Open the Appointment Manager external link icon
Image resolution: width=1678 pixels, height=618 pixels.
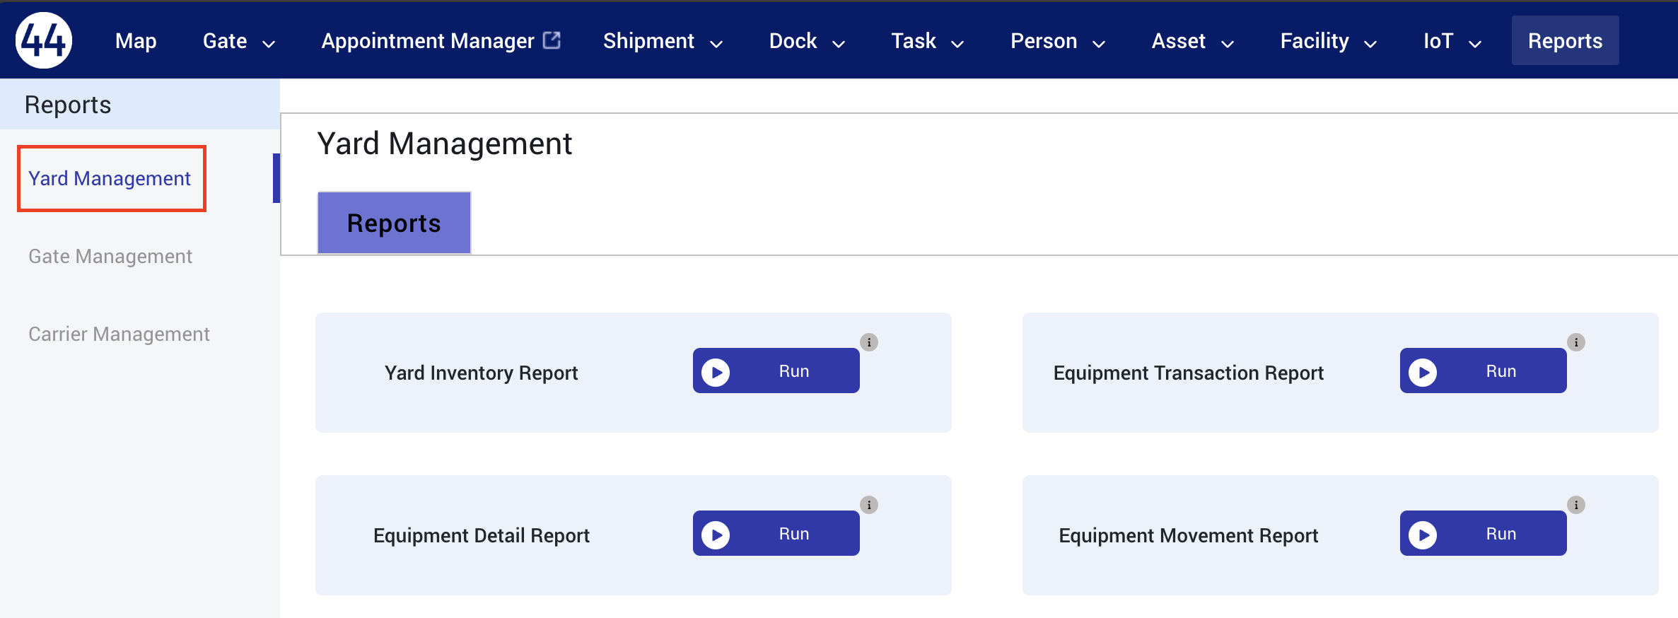coord(552,40)
